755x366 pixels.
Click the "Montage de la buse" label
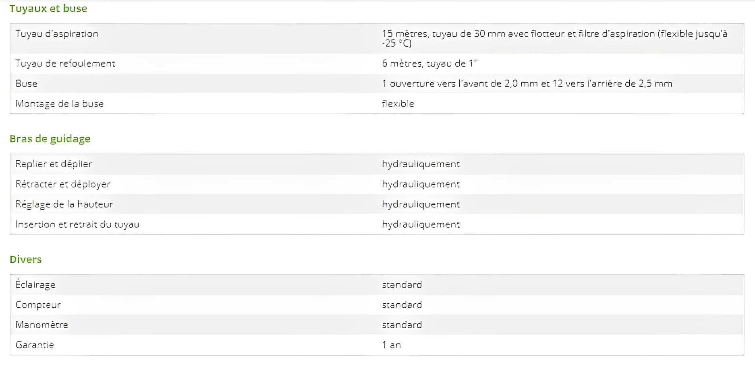point(59,104)
